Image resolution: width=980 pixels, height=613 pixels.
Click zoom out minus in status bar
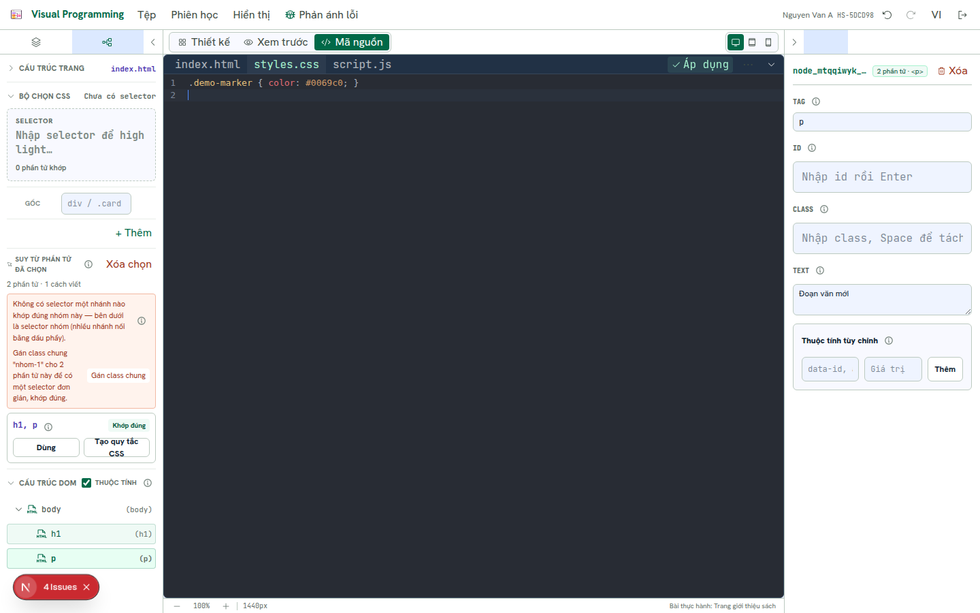(x=177, y=606)
